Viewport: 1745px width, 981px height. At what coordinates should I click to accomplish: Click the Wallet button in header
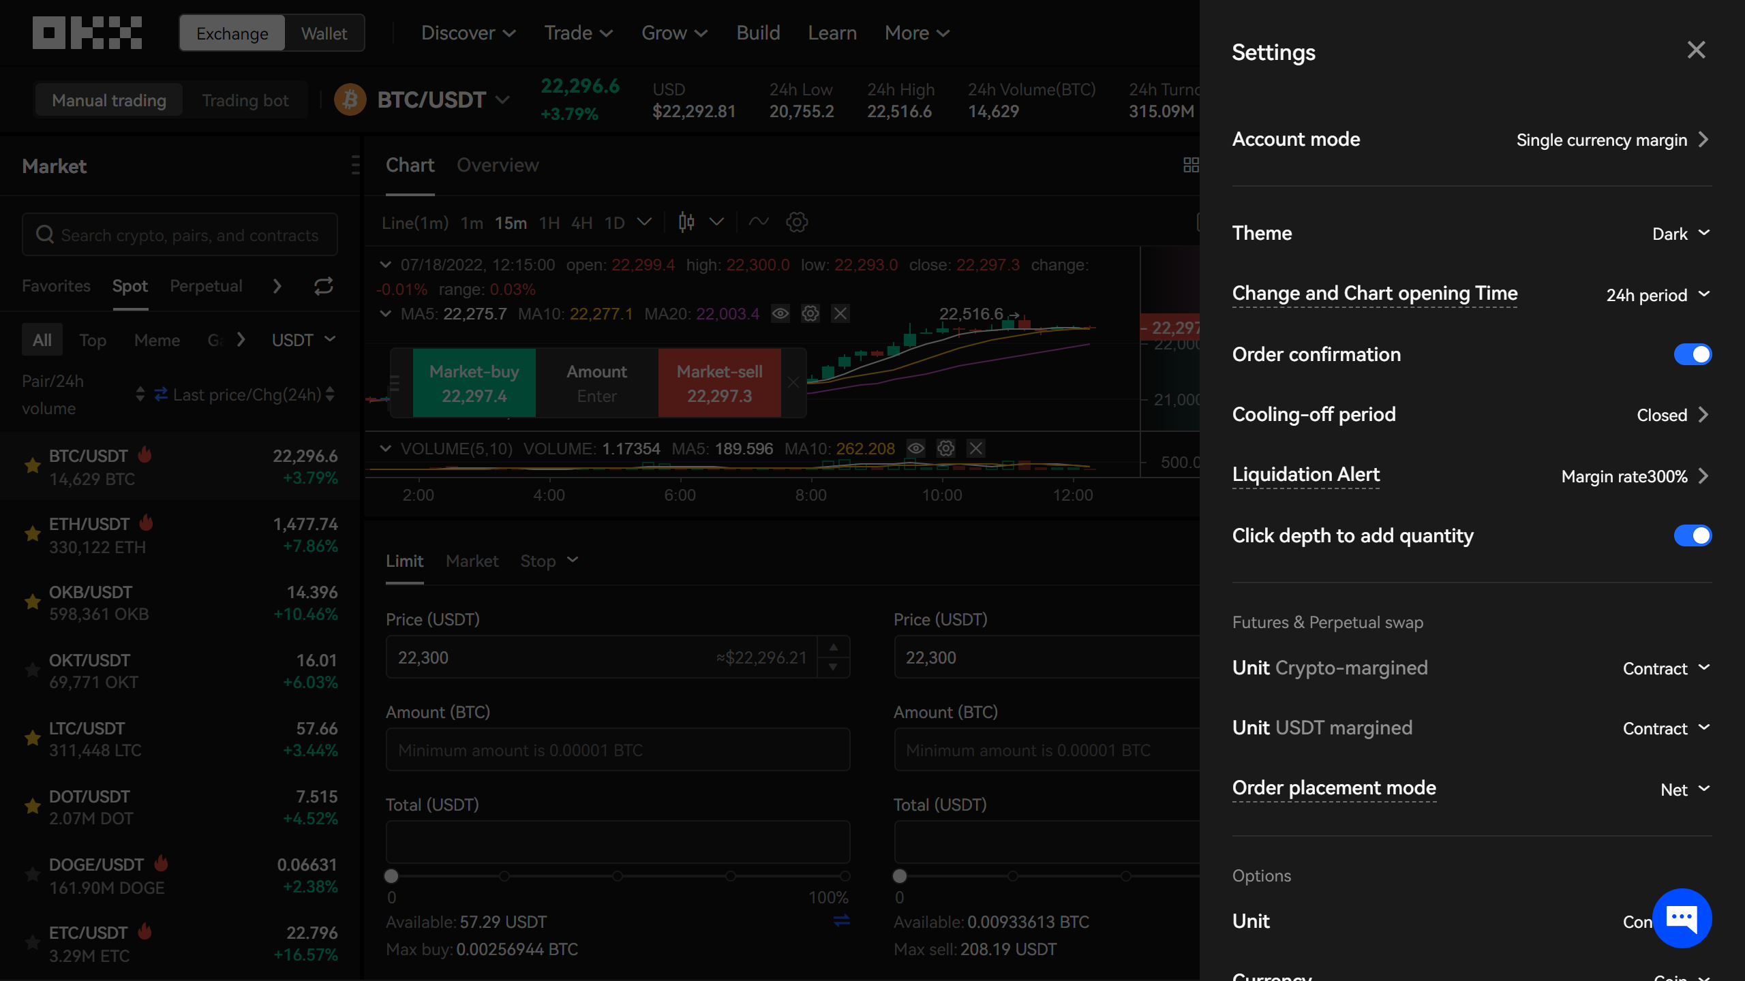coord(324,33)
